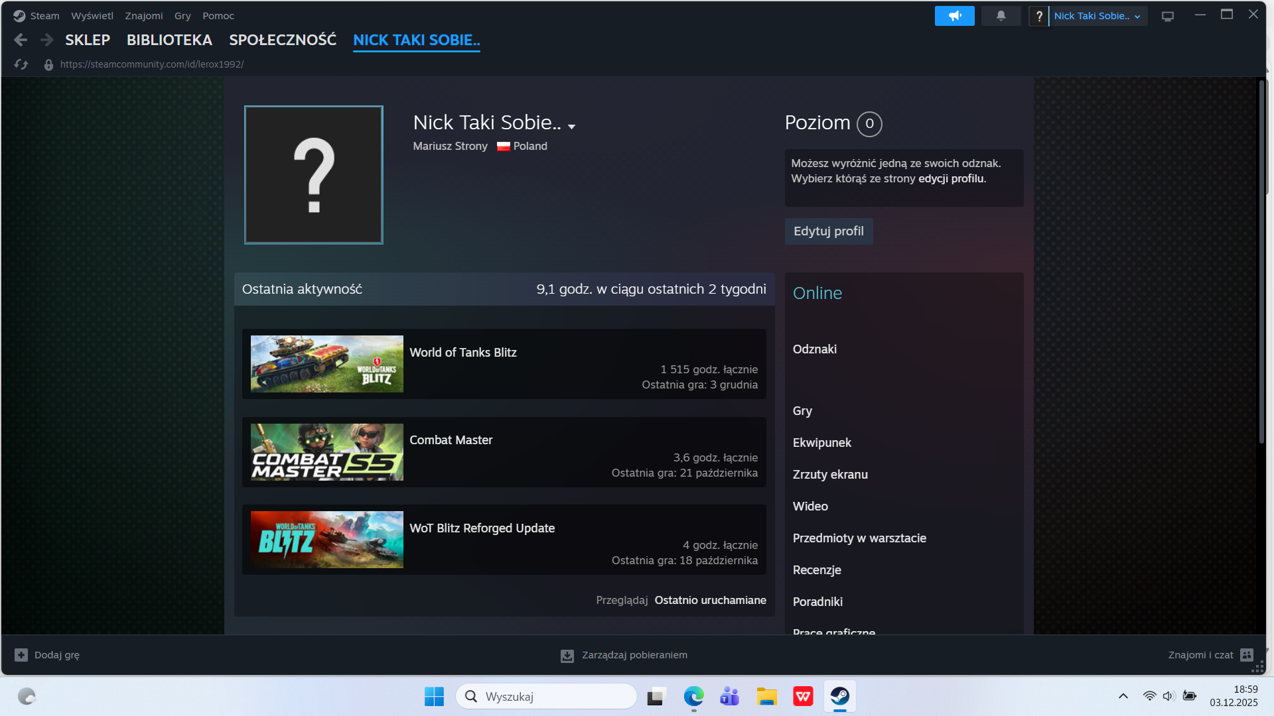Open the Zarządzaj pobieraniem download icon

567,656
